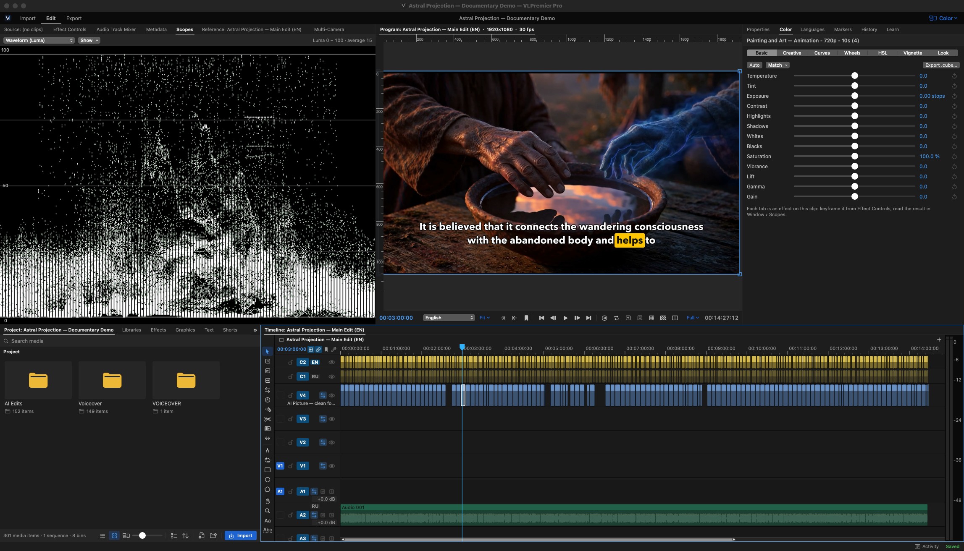Hide video track V3
964x551 pixels.
(x=331, y=419)
